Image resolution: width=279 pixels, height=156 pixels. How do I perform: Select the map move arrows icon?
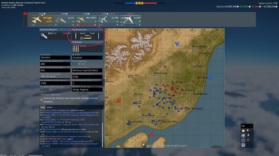pyautogui.click(x=243, y=135)
